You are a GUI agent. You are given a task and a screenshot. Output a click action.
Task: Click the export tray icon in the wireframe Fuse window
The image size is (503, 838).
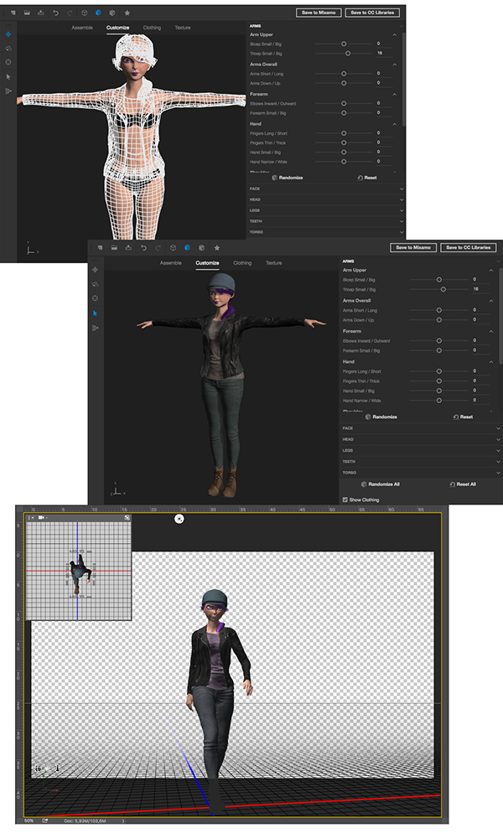pos(40,13)
